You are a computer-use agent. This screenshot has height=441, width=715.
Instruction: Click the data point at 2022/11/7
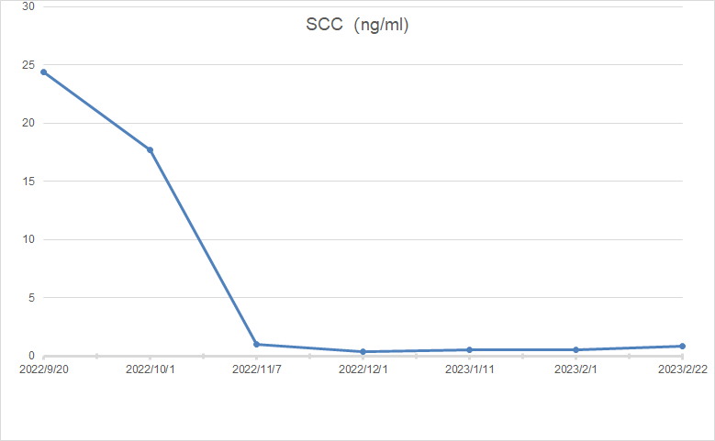[x=257, y=344]
